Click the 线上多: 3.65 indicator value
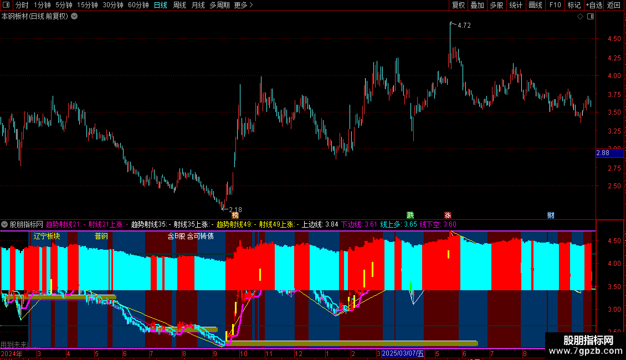This screenshot has height=360, width=626. point(398,224)
